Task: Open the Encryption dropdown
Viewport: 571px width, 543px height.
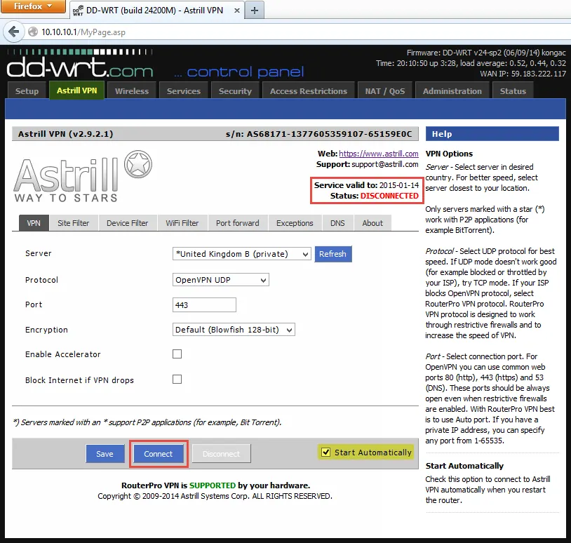Action: point(234,330)
